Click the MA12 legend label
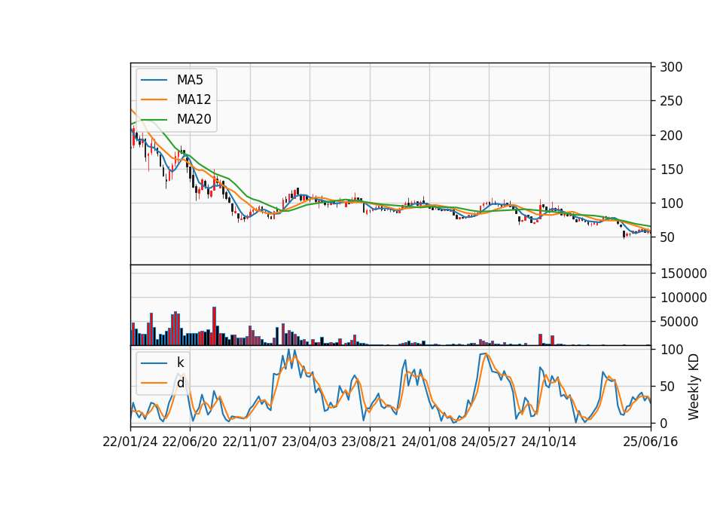Viewport: 723px width, 520px height. [x=194, y=99]
